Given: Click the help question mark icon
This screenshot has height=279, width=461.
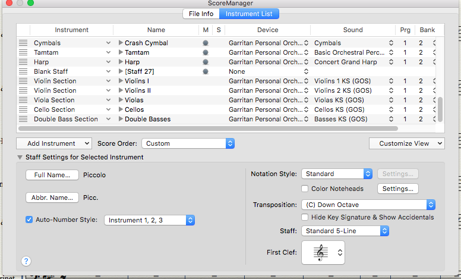Looking at the screenshot, I should pyautogui.click(x=26, y=261).
